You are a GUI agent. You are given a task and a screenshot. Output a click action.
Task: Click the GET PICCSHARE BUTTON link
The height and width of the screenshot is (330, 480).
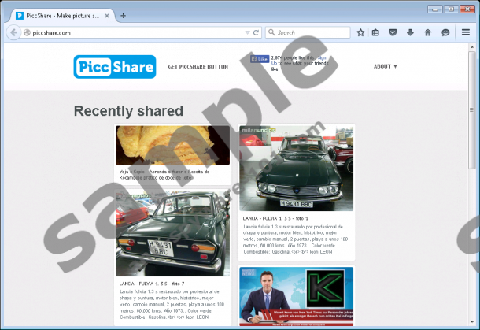coord(198,67)
